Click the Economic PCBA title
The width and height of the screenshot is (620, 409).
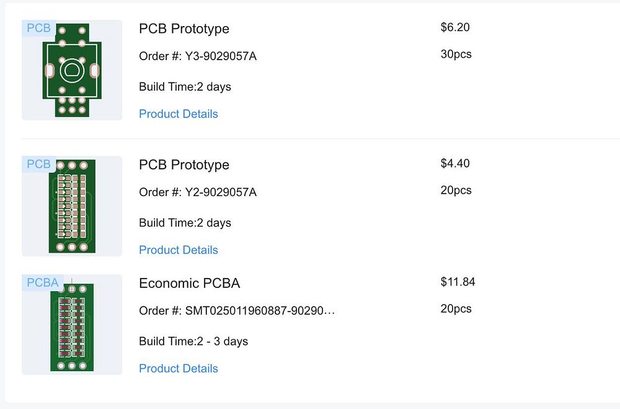coord(189,283)
